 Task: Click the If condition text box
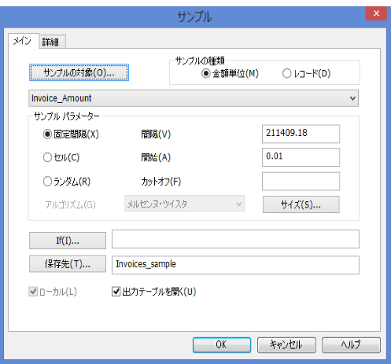coord(235,239)
